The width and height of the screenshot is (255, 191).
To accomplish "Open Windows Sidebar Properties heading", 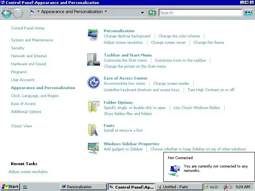I will (131, 144).
